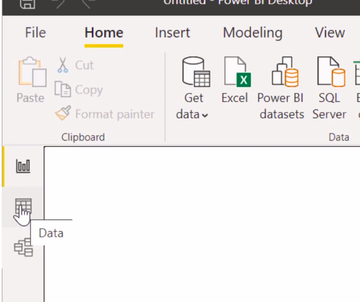
Task: Open the Get data dropdown arrow
Action: click(x=205, y=115)
